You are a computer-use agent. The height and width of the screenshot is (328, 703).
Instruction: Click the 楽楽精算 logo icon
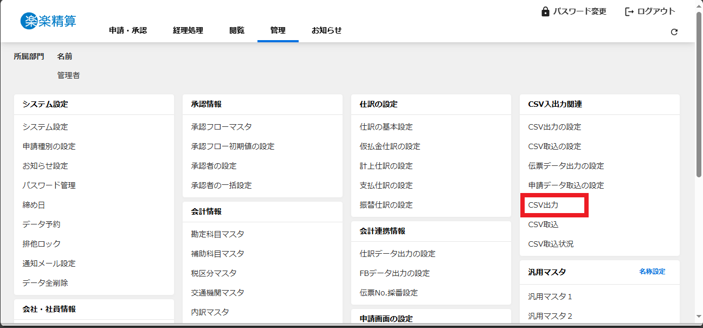pyautogui.click(x=29, y=21)
